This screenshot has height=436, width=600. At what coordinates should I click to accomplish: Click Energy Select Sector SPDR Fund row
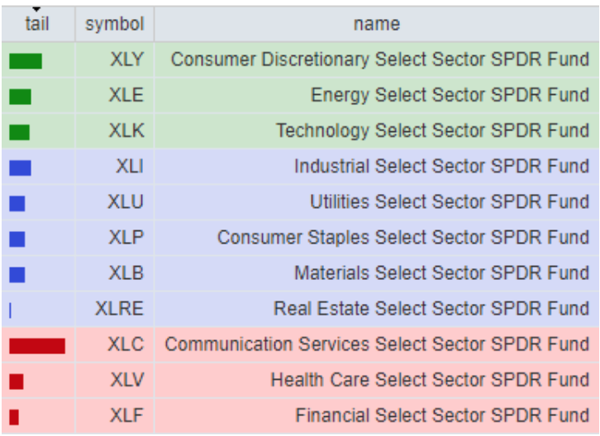[x=450, y=95]
